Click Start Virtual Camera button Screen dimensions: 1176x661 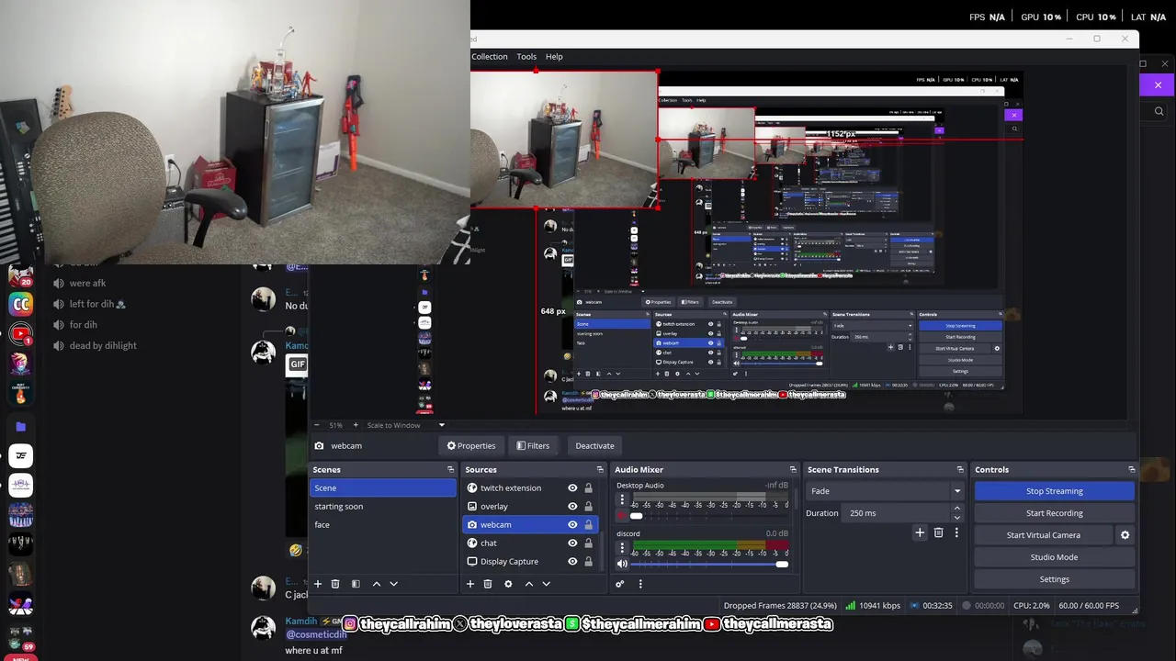pyautogui.click(x=1044, y=535)
